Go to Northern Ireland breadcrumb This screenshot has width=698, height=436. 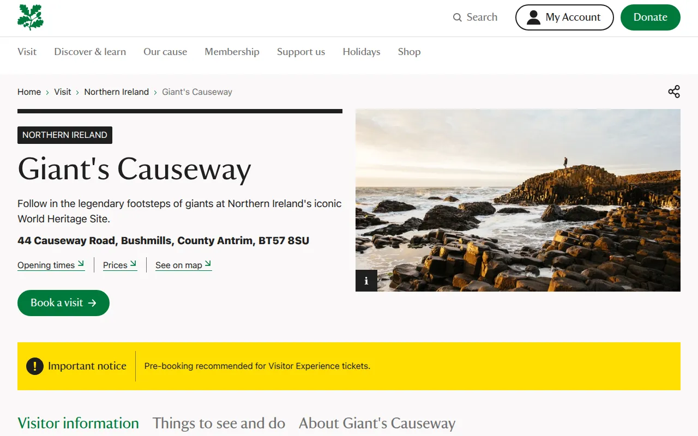point(116,92)
